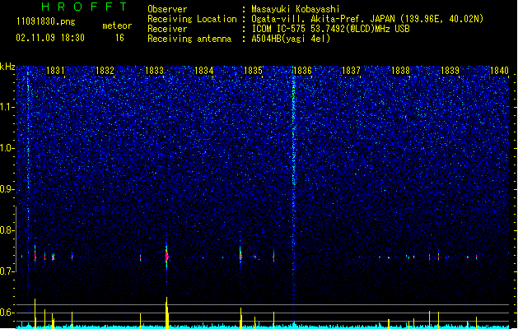Click the tallest yellow intensity spike after 1833
This screenshot has height=329, width=518.
(167, 312)
